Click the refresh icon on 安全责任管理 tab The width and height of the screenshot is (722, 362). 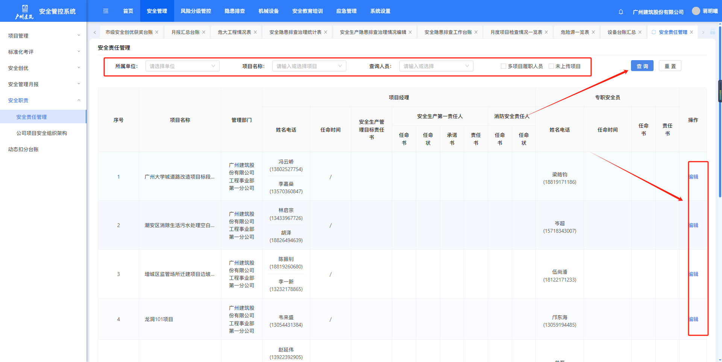tap(654, 32)
